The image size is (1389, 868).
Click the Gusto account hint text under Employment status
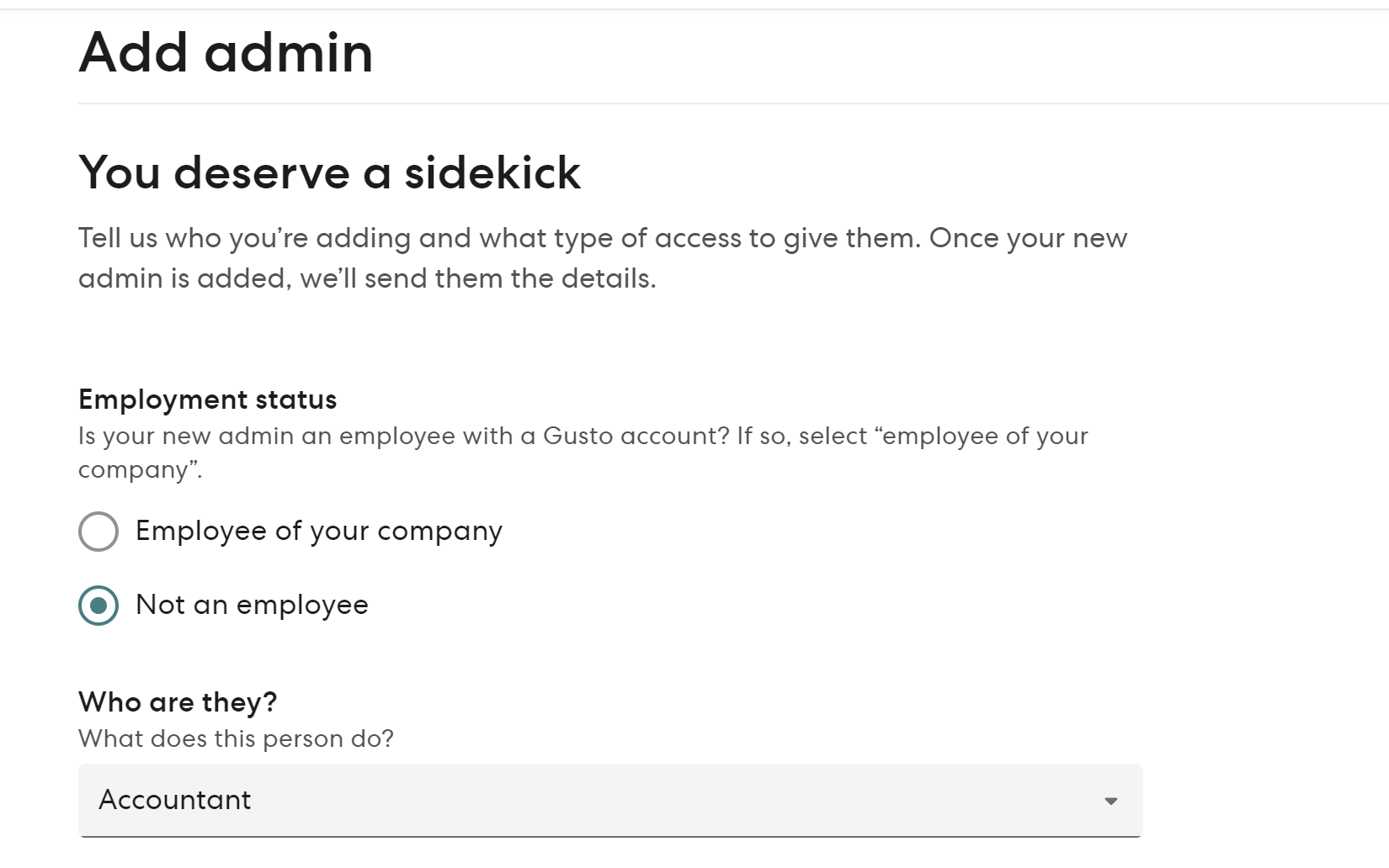coord(583,452)
